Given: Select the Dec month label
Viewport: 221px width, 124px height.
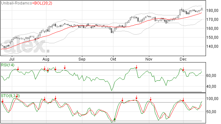Looking at the screenshot, I should pos(183,59).
